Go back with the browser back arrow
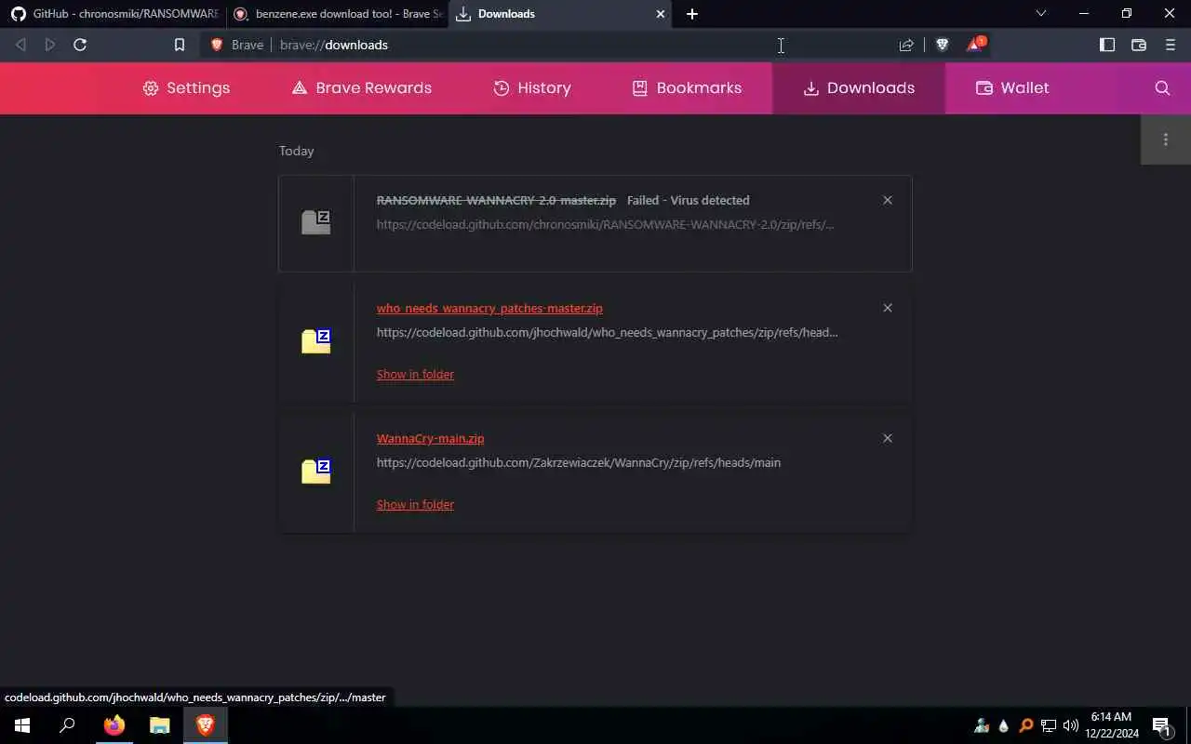The width and height of the screenshot is (1191, 744). click(x=20, y=45)
